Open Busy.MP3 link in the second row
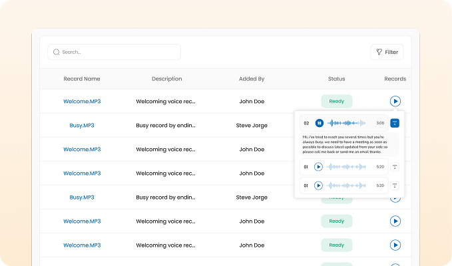 [82, 125]
